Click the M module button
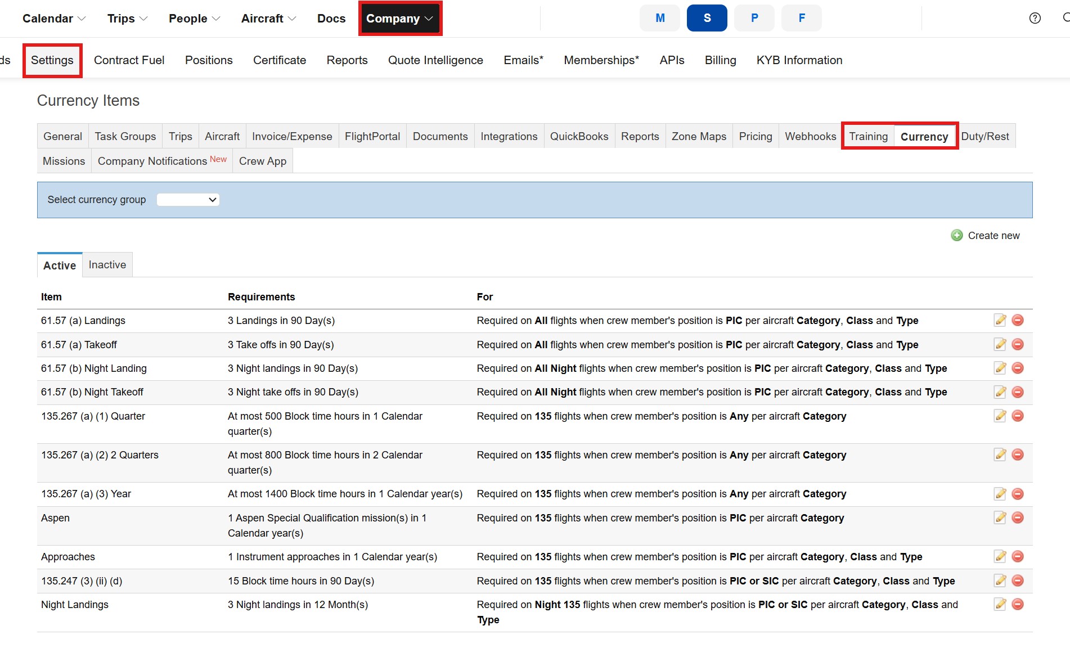 coord(660,18)
